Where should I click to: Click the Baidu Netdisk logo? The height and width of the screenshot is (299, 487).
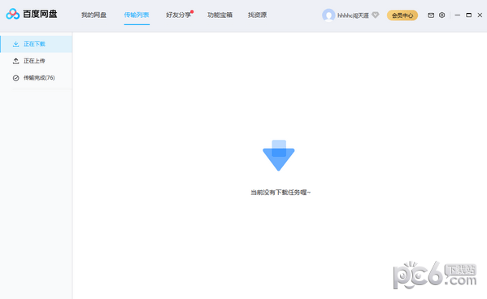pos(32,14)
